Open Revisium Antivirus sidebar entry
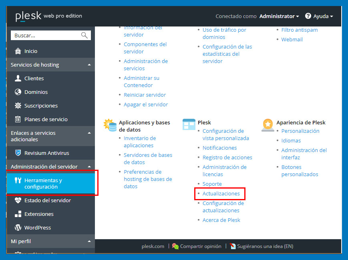 [51, 153]
